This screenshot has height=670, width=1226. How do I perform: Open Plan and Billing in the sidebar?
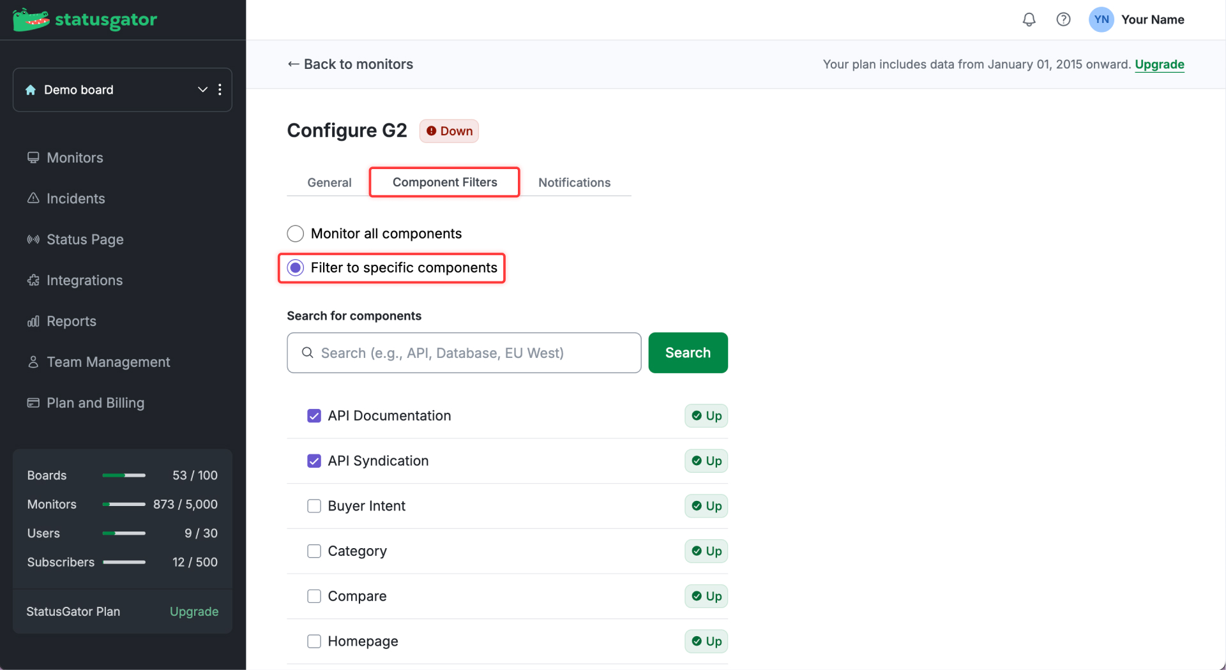pyautogui.click(x=95, y=403)
